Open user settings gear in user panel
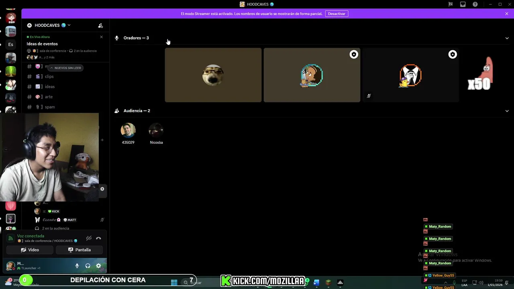The image size is (514, 289). click(98, 266)
